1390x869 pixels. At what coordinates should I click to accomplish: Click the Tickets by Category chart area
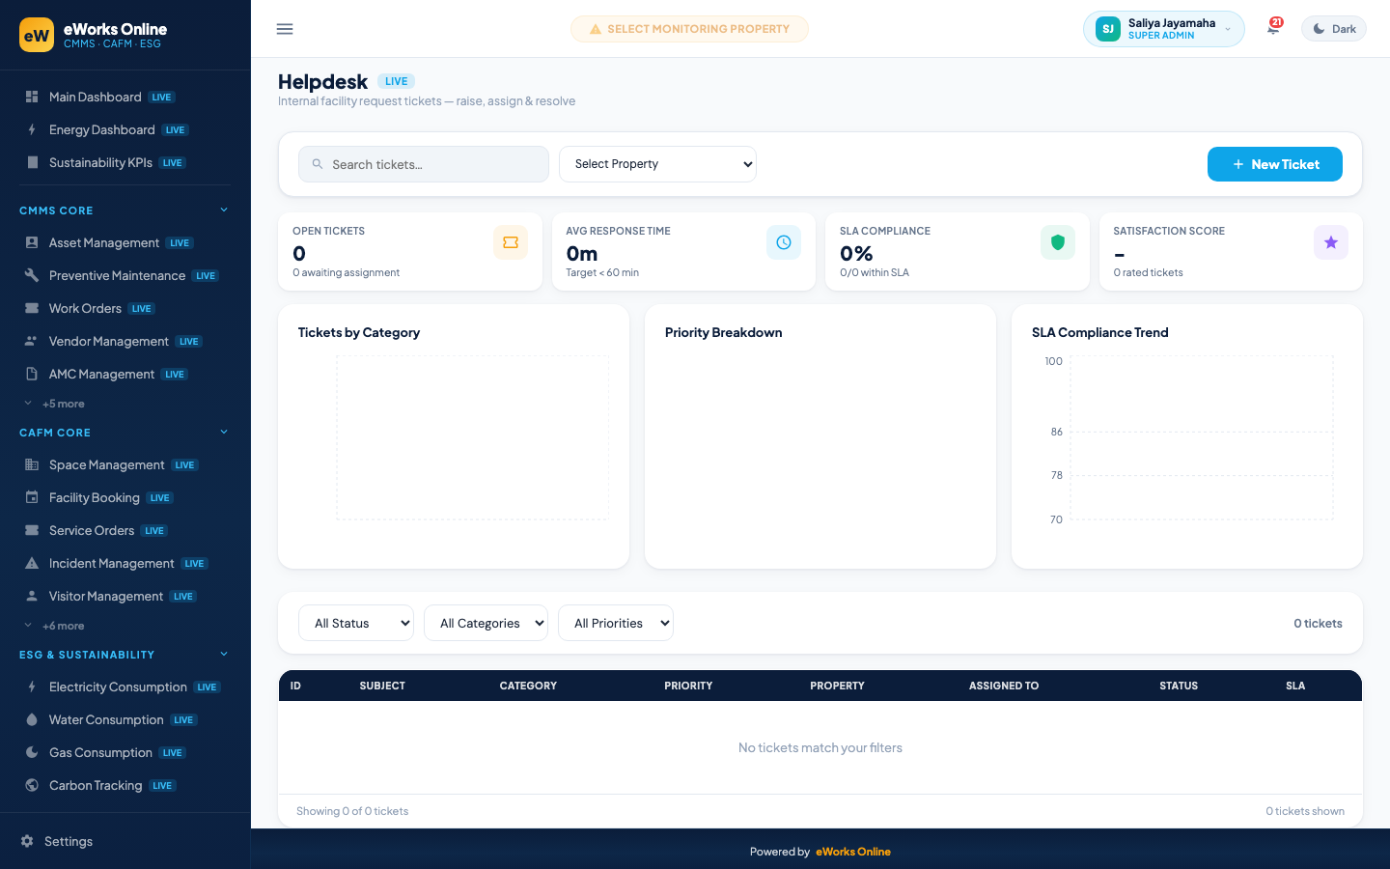[472, 438]
